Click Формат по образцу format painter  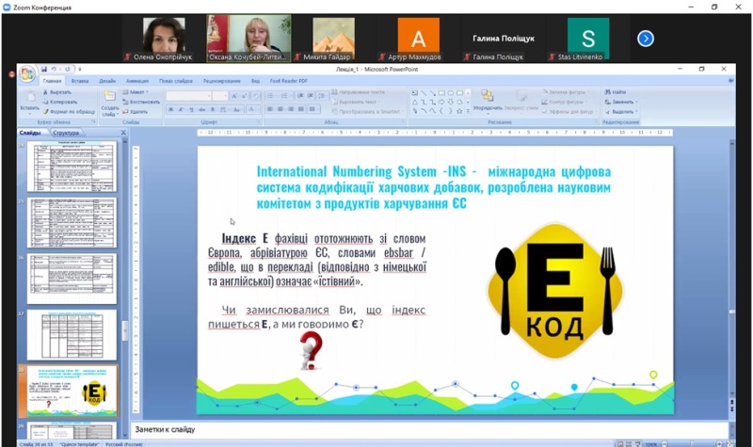(x=69, y=111)
